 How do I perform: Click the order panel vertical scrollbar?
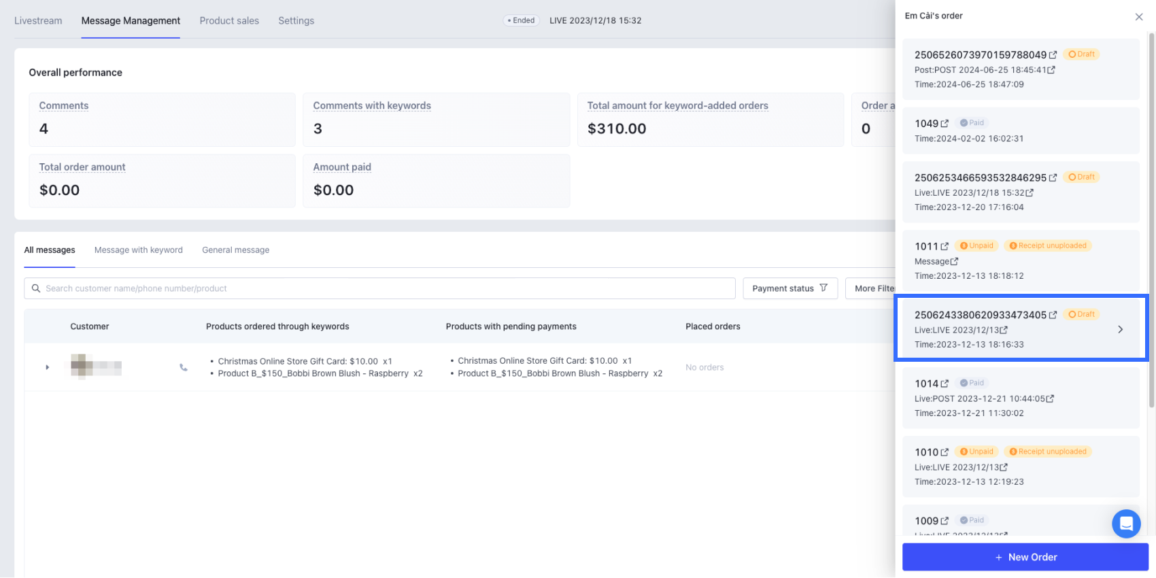[1151, 218]
